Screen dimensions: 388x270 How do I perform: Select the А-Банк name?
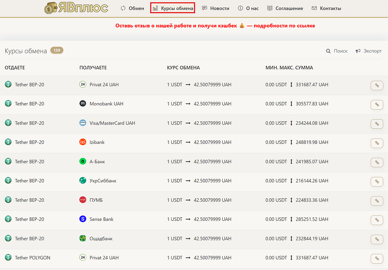[97, 162]
